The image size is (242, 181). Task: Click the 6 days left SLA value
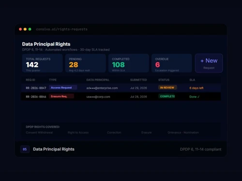(x=197, y=88)
